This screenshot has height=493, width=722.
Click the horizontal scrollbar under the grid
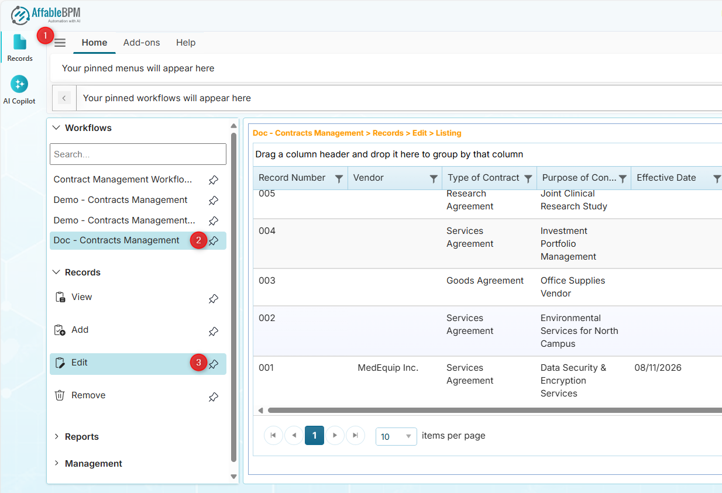coord(491,411)
